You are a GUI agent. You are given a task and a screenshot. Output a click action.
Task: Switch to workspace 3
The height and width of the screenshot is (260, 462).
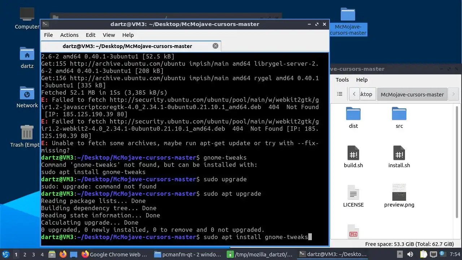[x=33, y=255]
